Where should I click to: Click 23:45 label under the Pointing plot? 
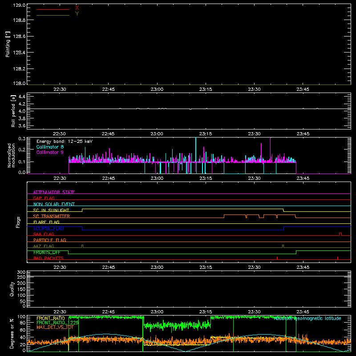(303, 89)
